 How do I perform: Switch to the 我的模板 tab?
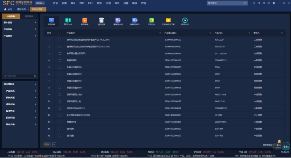click(29, 16)
